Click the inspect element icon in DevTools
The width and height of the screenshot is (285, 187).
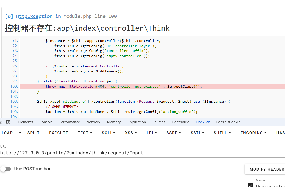[x=1, y=122]
